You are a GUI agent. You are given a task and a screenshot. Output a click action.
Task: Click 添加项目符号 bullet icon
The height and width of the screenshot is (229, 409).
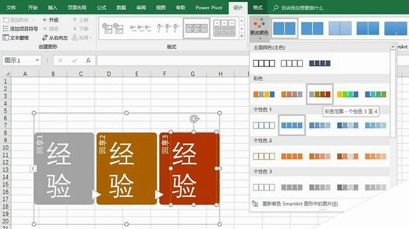click(x=6, y=29)
